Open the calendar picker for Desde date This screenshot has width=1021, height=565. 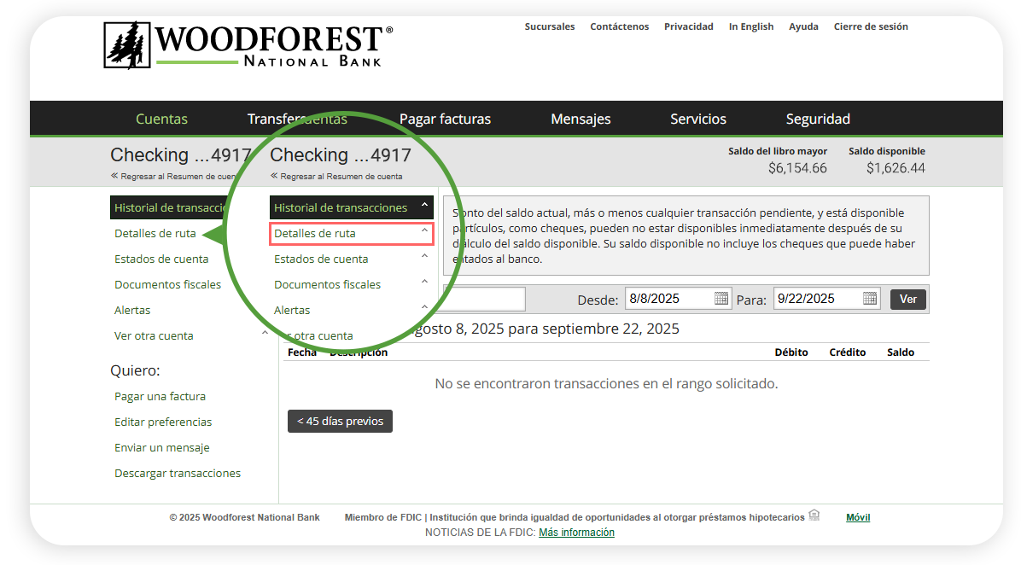click(x=721, y=299)
